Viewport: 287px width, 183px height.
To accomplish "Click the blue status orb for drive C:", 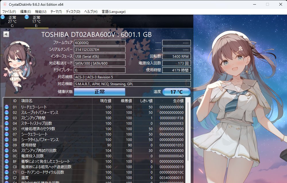I will [3, 17].
